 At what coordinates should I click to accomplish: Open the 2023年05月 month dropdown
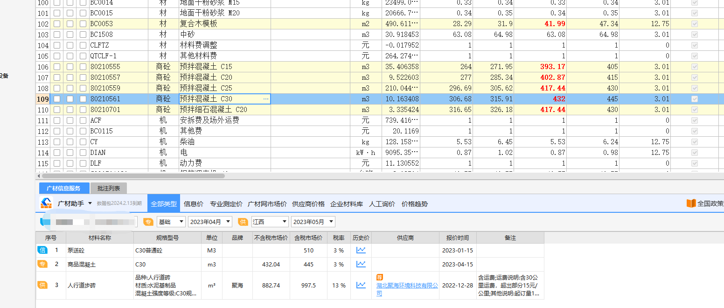point(313,222)
